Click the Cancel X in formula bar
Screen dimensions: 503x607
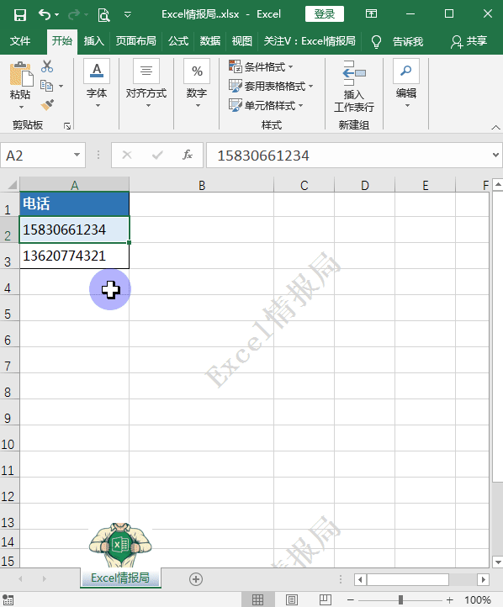coord(127,156)
